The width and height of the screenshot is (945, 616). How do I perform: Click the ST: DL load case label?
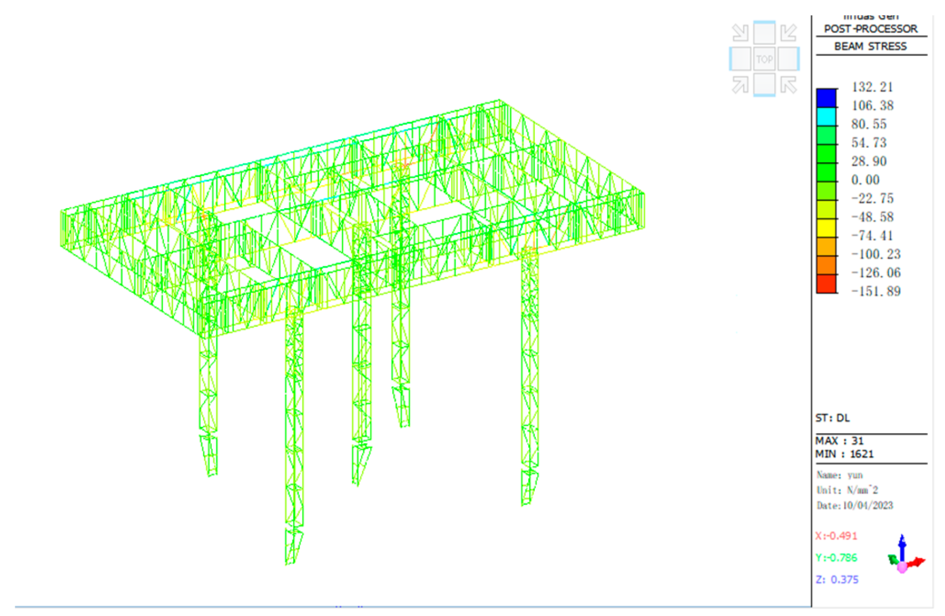pos(832,418)
